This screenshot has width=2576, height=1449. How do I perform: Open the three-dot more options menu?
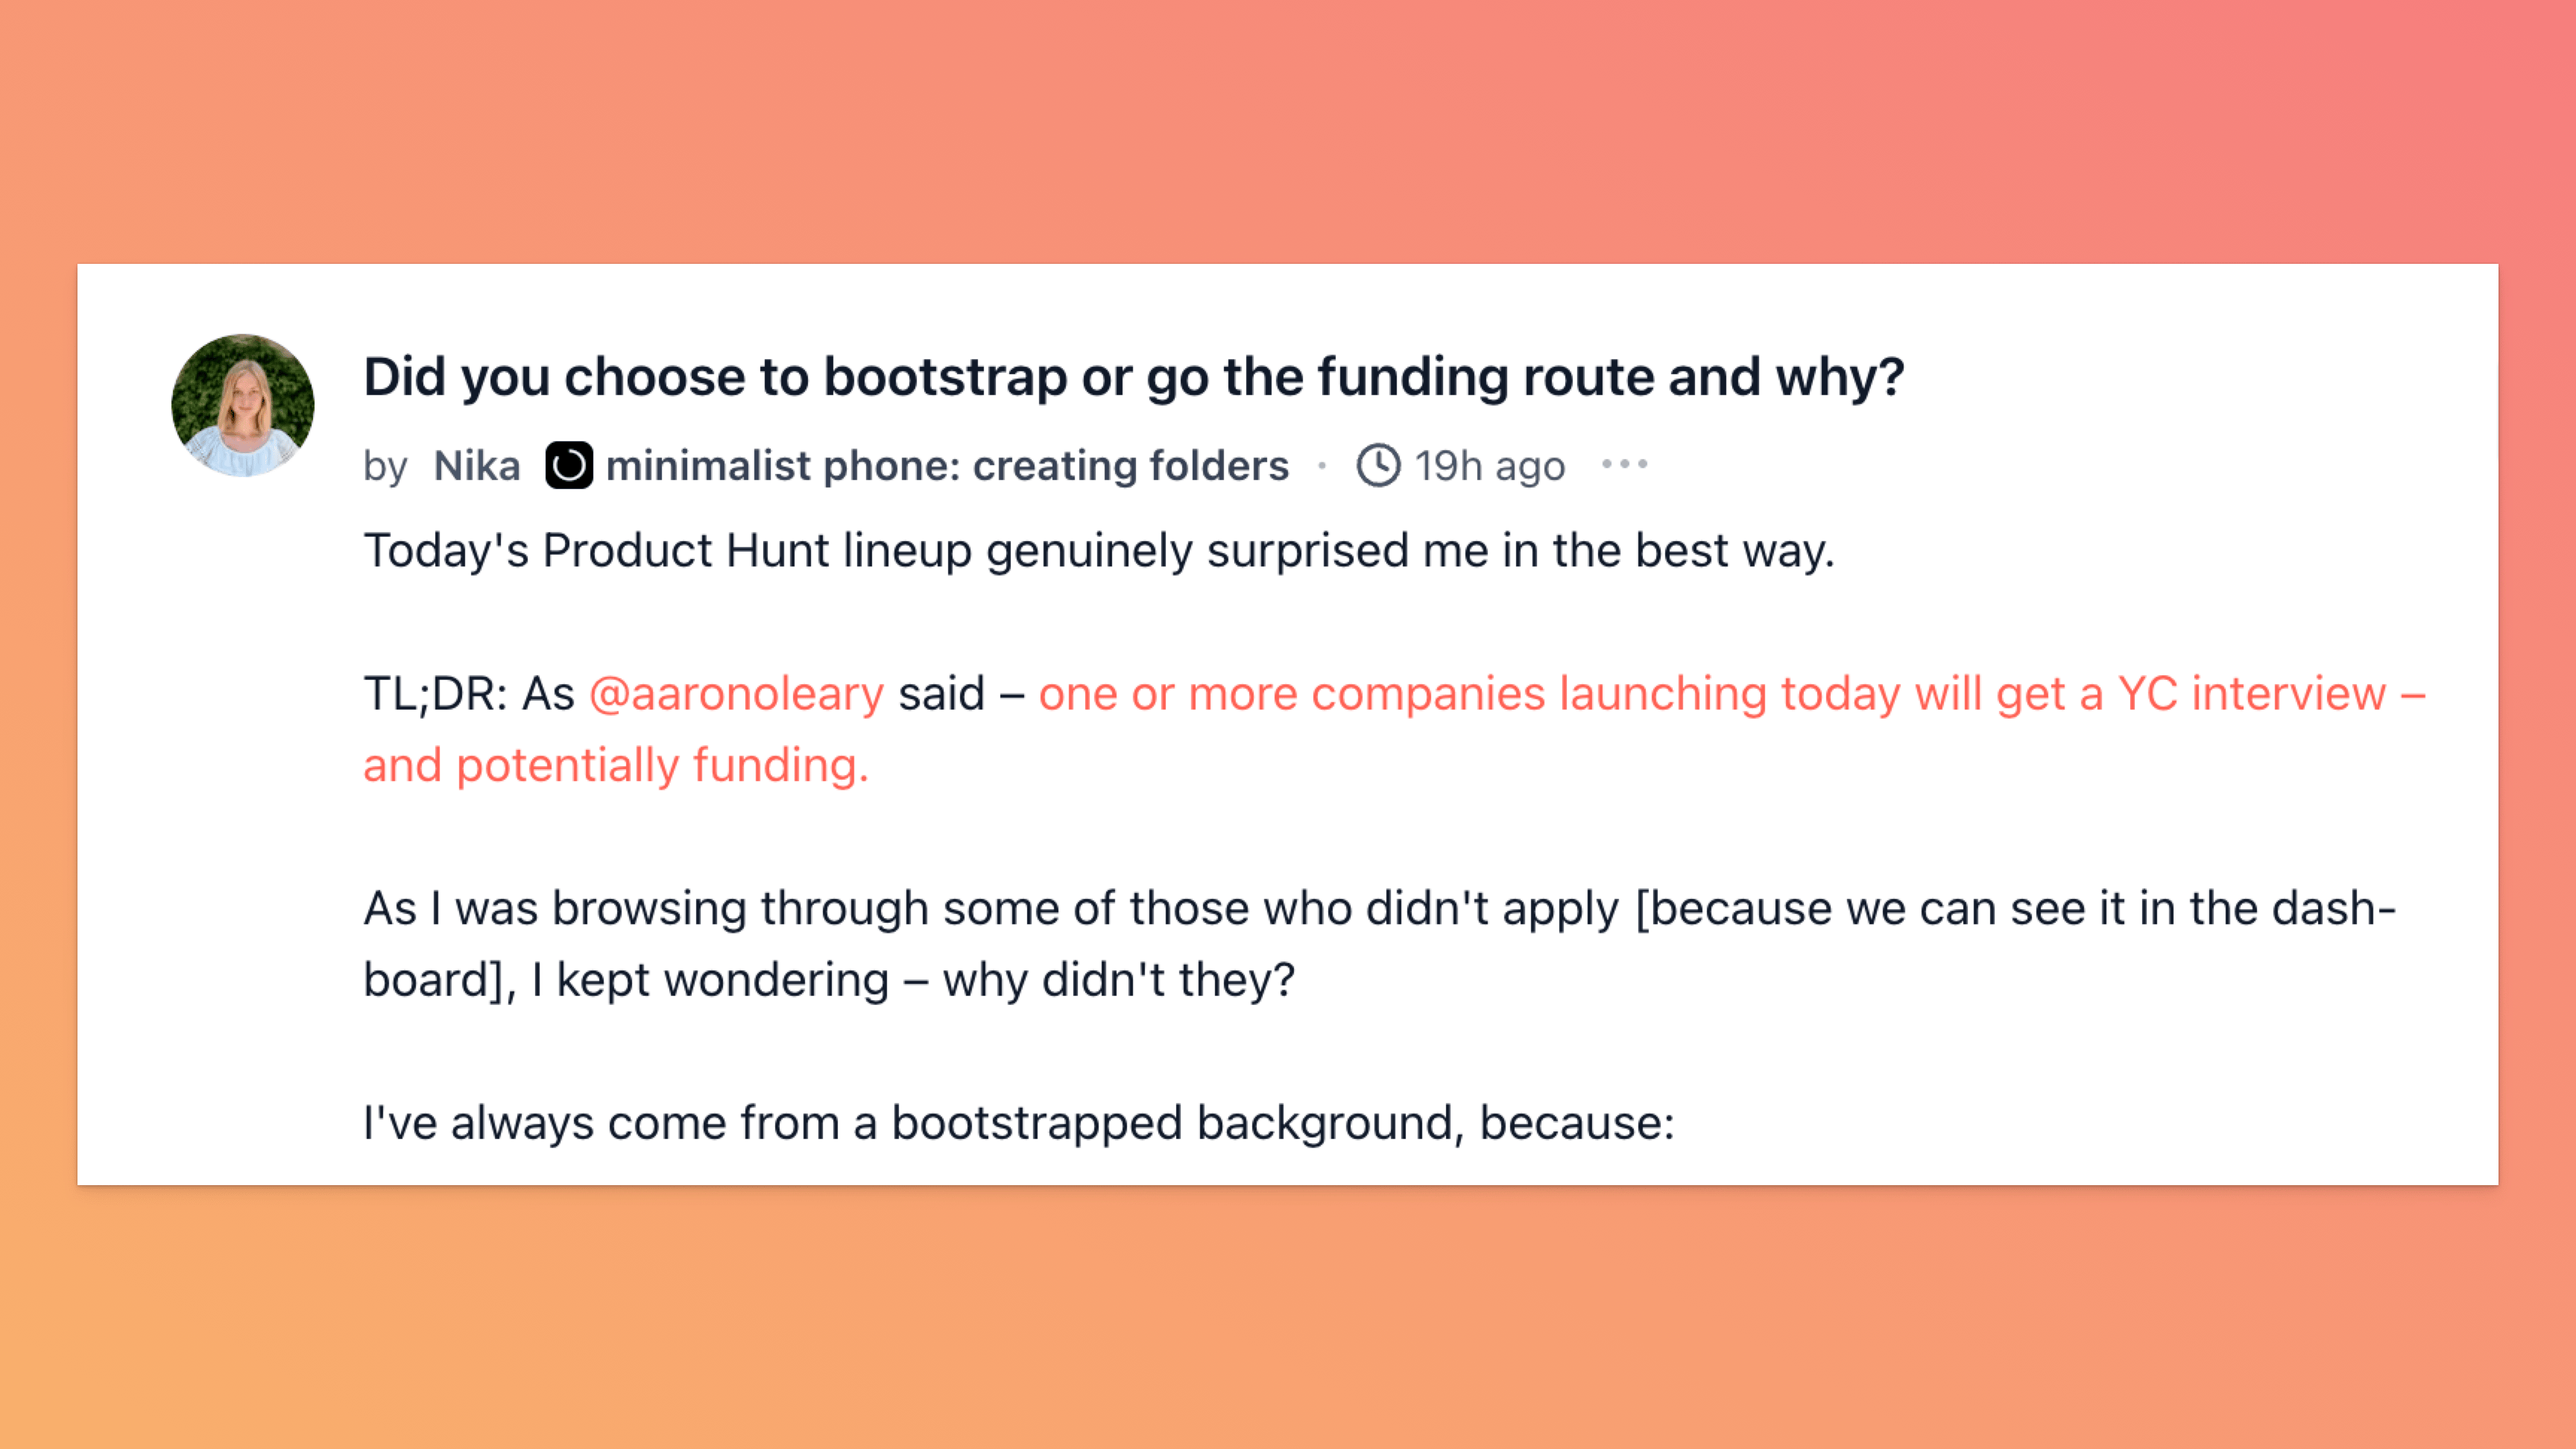tap(1625, 464)
